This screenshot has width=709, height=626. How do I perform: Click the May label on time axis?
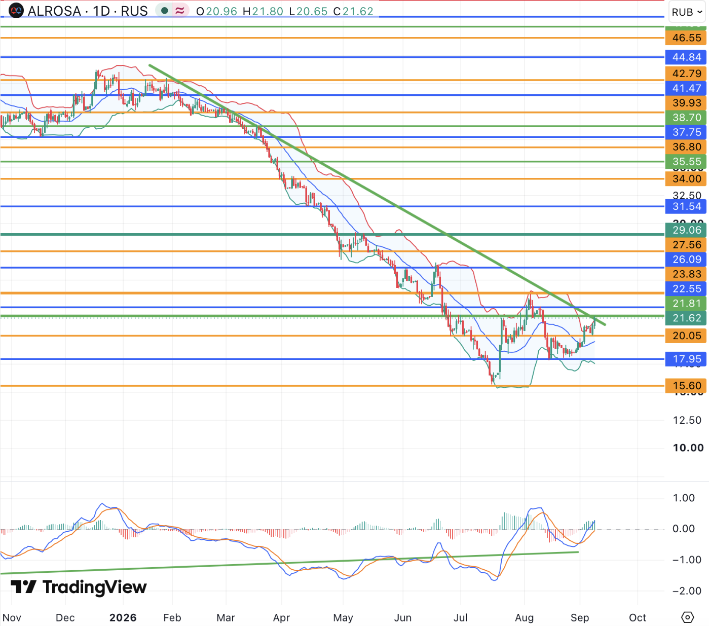point(343,617)
